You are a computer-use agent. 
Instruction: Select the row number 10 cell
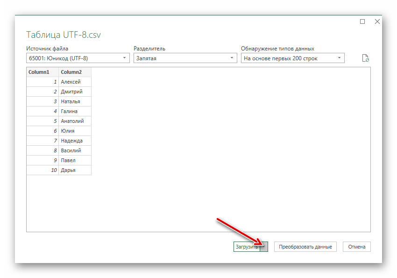click(43, 170)
